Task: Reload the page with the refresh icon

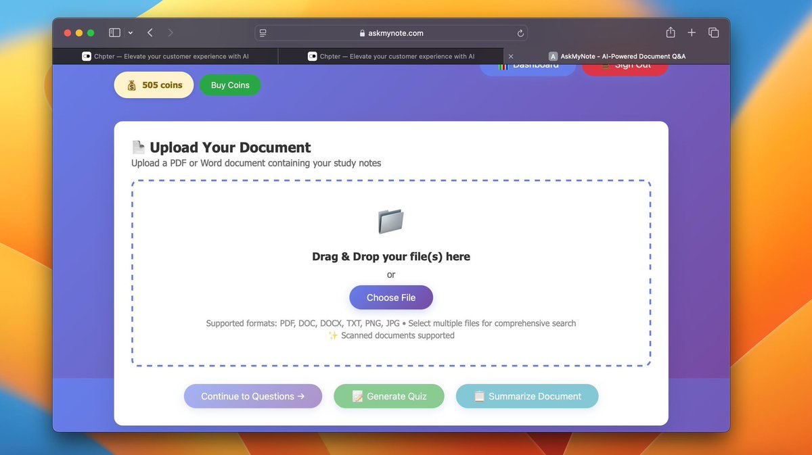Action: (x=520, y=32)
